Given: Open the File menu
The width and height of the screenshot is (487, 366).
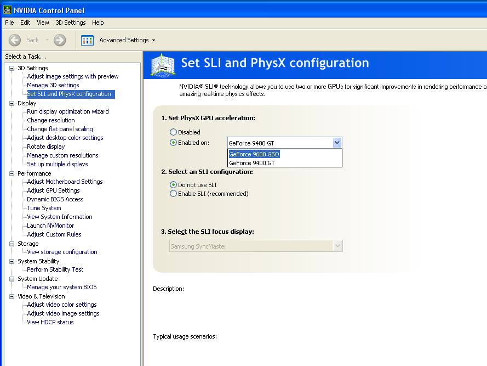Looking at the screenshot, I should coord(9,22).
